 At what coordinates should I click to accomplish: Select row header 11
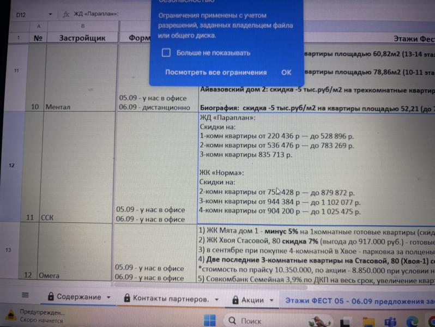point(16,71)
